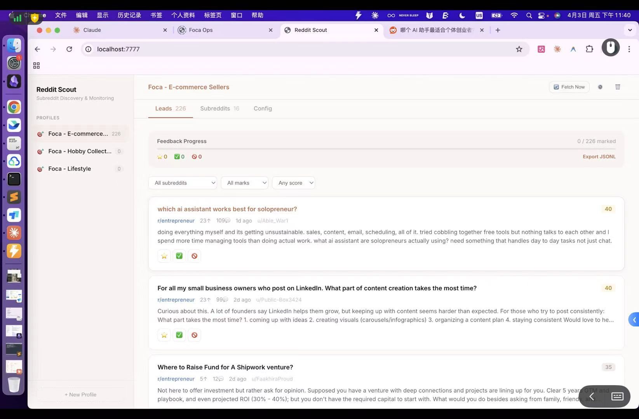This screenshot has height=419, width=639.
Task: Open the All marks dropdown
Action: point(244,183)
